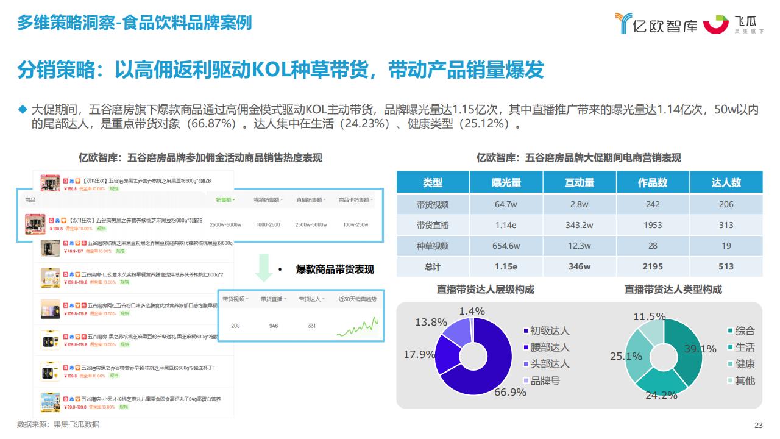Click 作品数 table header

point(653,182)
